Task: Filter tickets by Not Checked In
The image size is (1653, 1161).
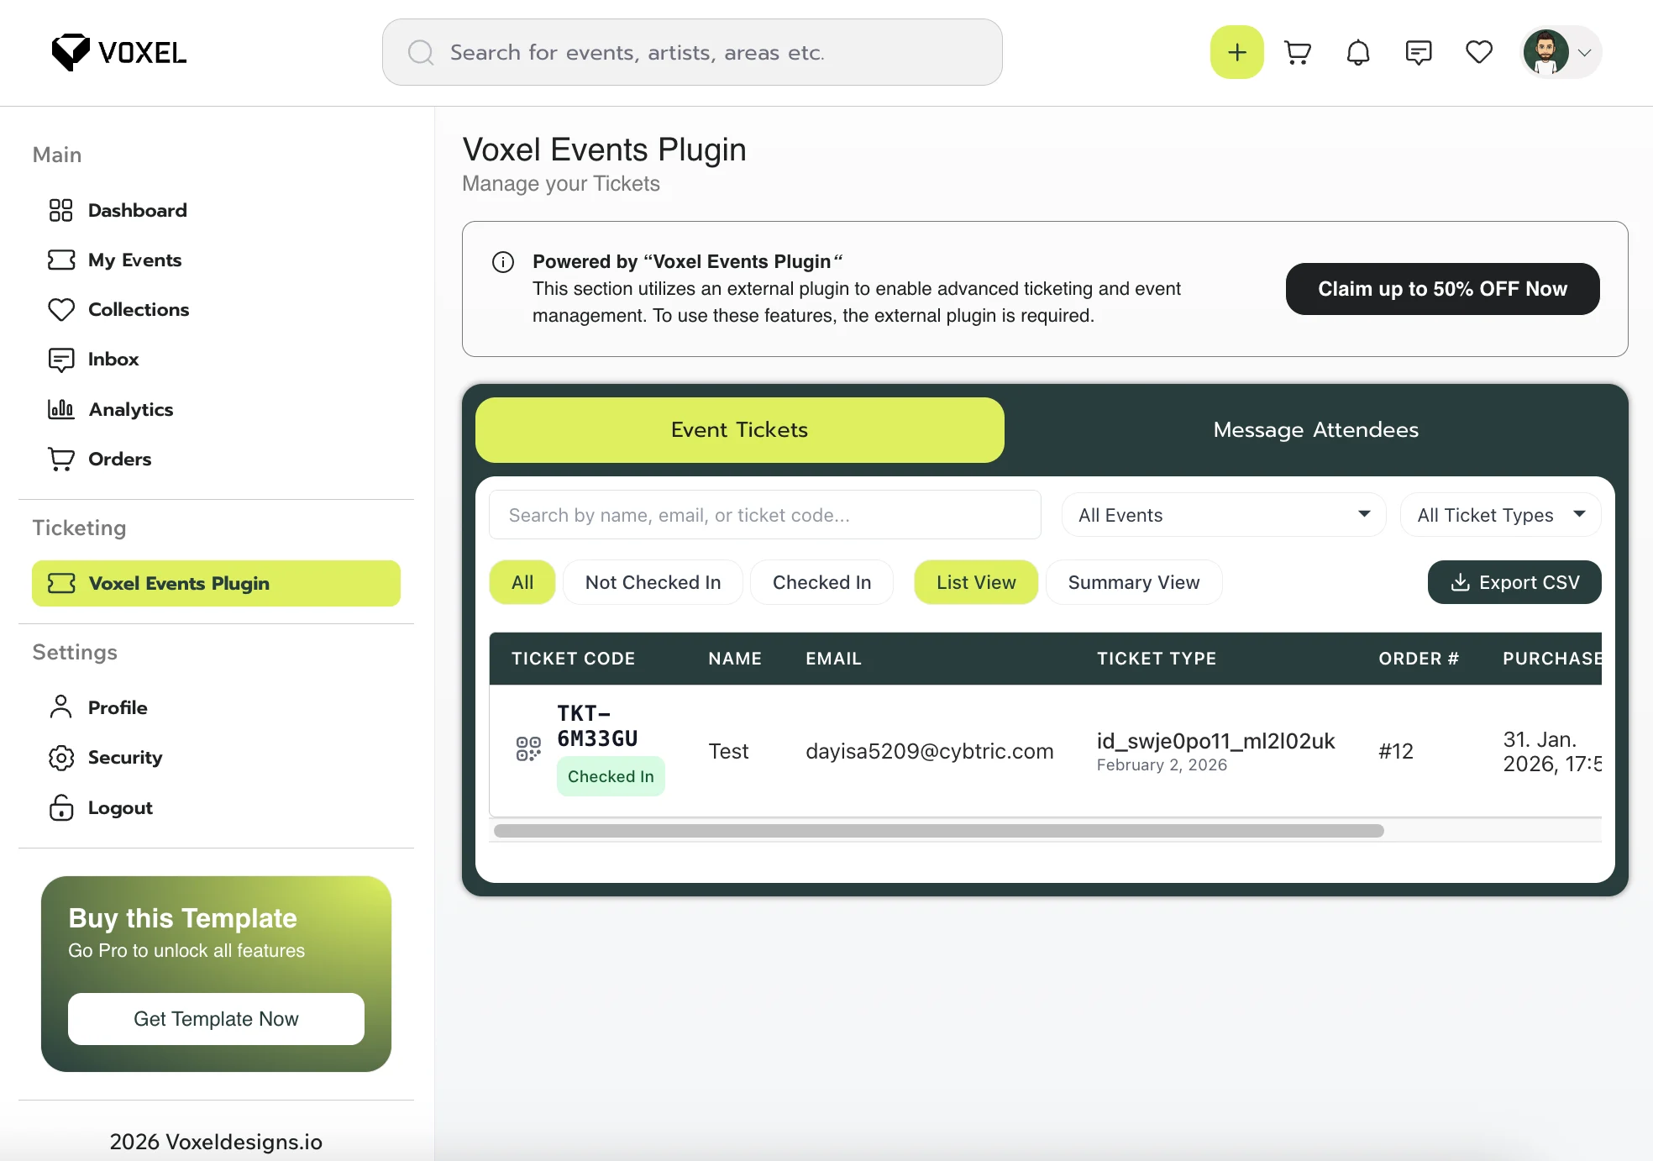Action: 653,582
